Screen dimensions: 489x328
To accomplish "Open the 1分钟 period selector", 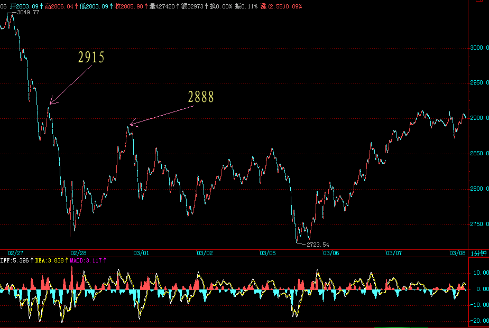I will click(x=478, y=253).
